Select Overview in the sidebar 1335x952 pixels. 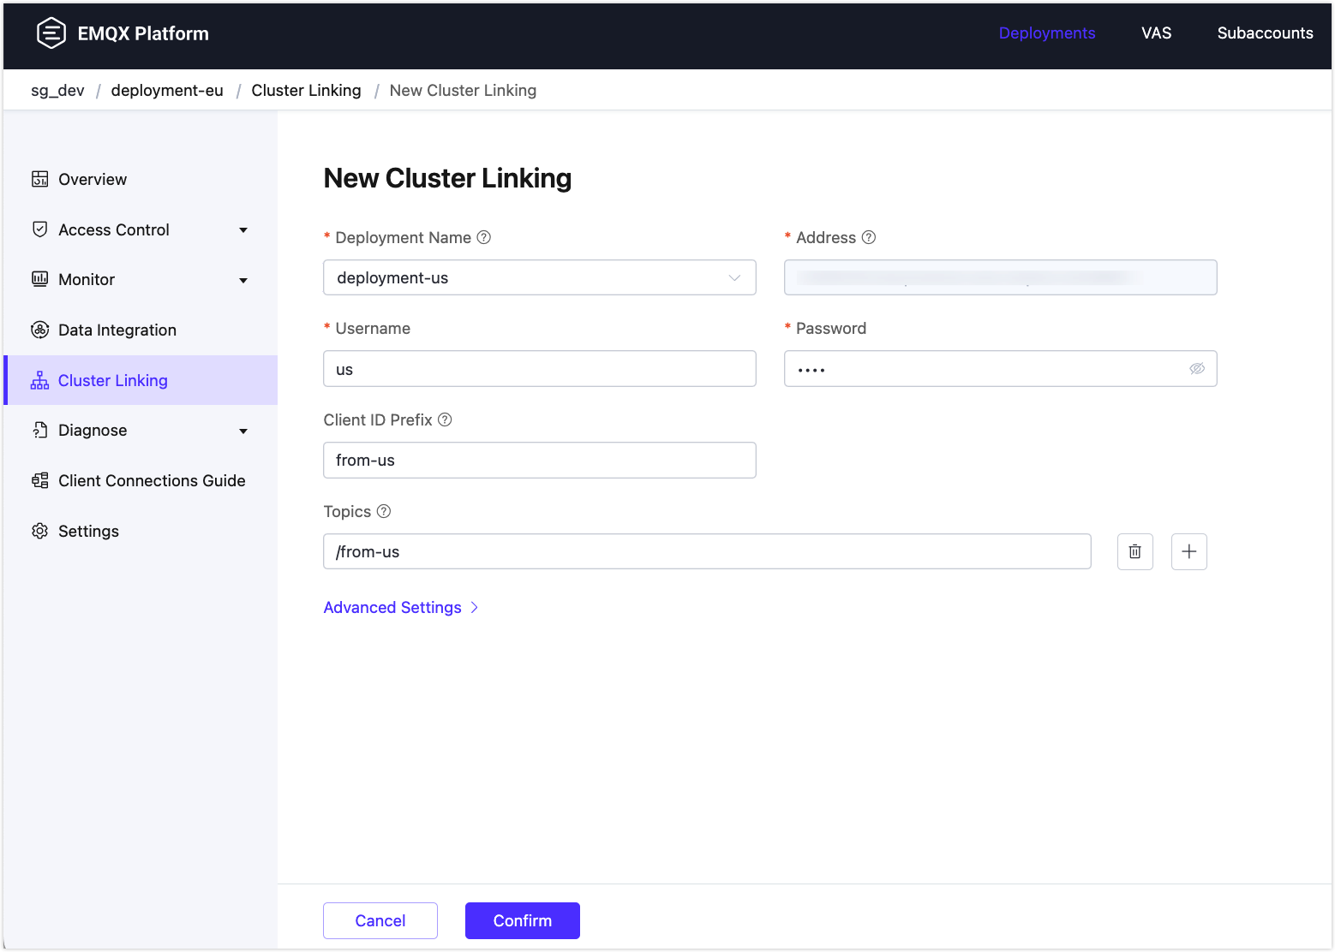(x=141, y=179)
